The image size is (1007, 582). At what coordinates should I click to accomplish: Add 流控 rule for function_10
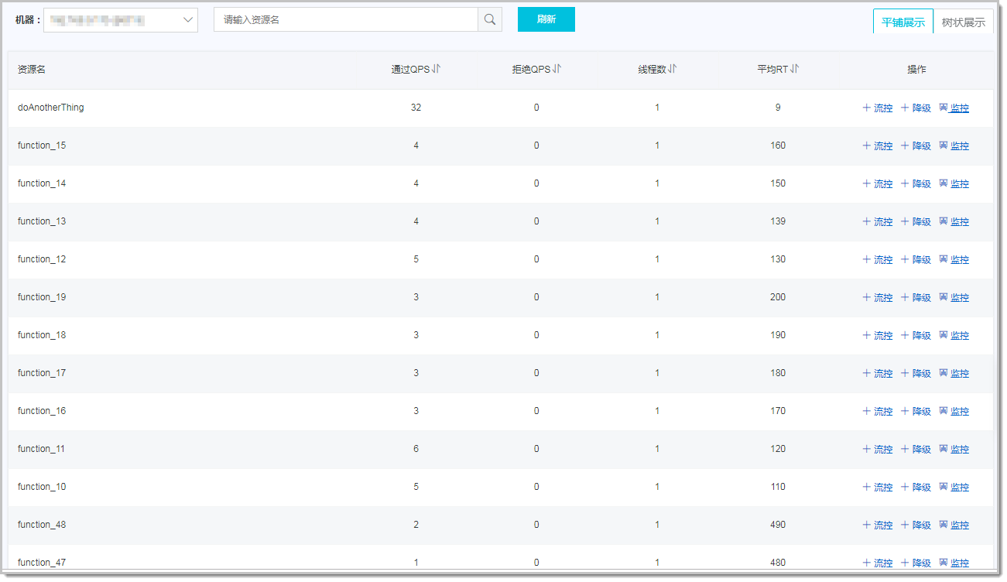pyautogui.click(x=878, y=488)
